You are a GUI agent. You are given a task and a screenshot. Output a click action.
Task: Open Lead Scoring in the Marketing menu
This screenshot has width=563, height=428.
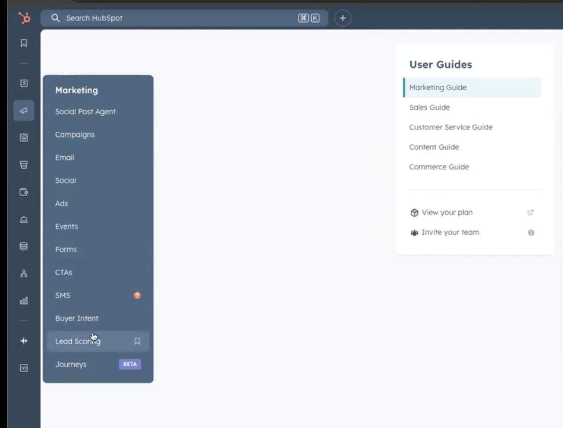[98, 341]
